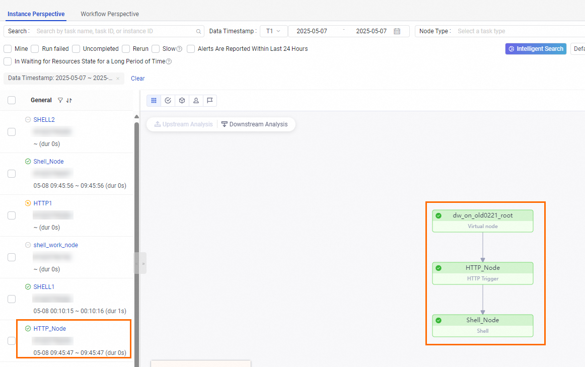585x367 pixels.
Task: Open help icon next to Slow
Action: [x=179, y=49]
